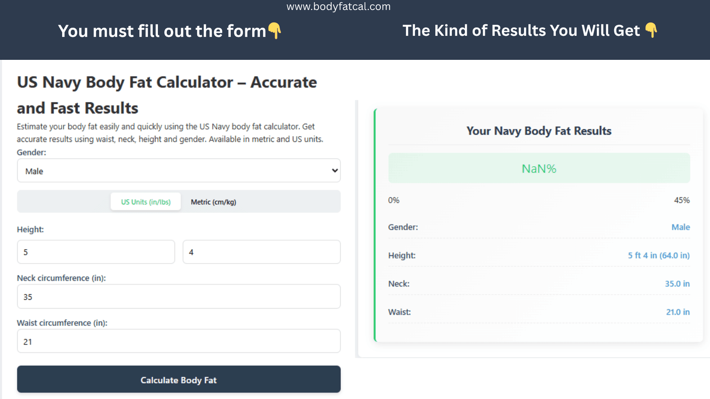Select the neck circumference field showing 35
Image resolution: width=710 pixels, height=399 pixels.
tap(178, 297)
